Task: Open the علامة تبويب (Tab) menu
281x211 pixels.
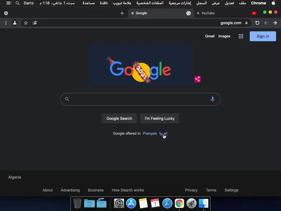Action: (122, 3)
